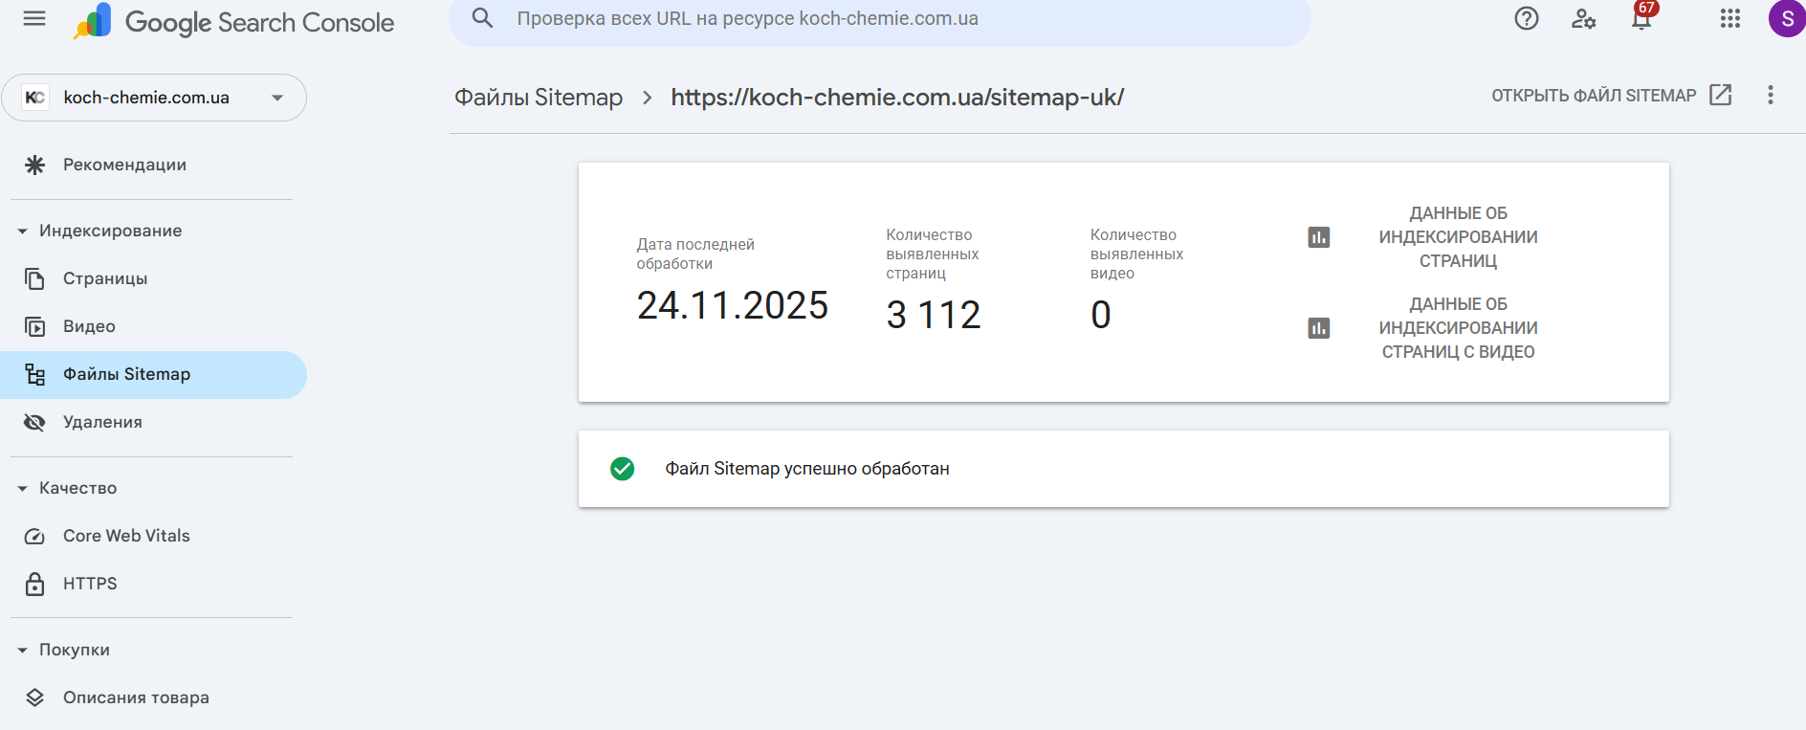Image resolution: width=1806 pixels, height=730 pixels.
Task: Click the KC property favicon
Action: 35,98
